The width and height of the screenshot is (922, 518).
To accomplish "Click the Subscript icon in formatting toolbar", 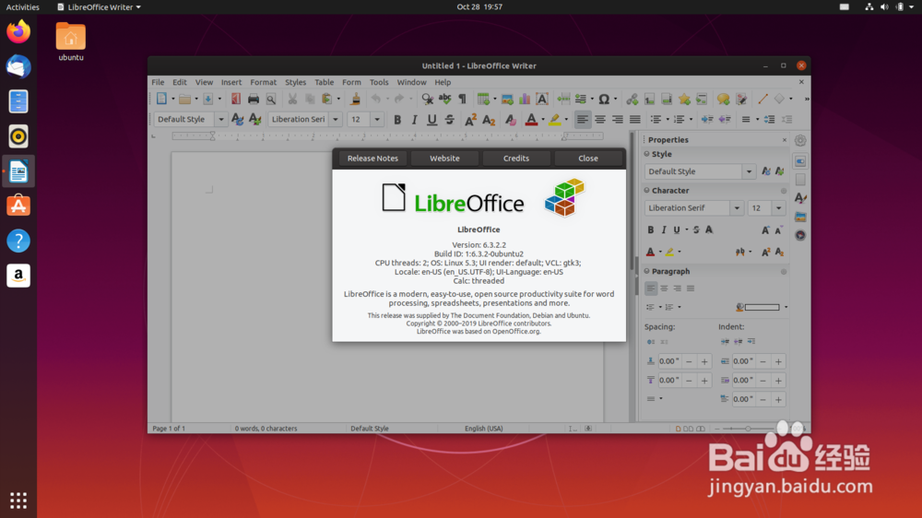I will (488, 119).
